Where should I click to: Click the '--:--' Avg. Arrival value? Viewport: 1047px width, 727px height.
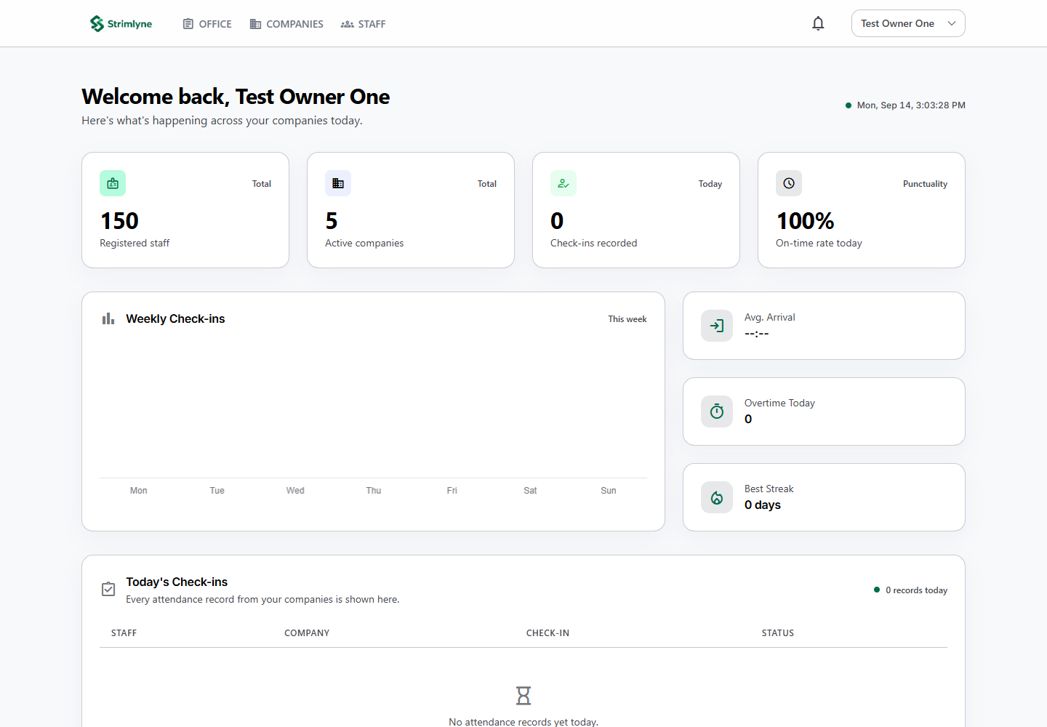[757, 334]
